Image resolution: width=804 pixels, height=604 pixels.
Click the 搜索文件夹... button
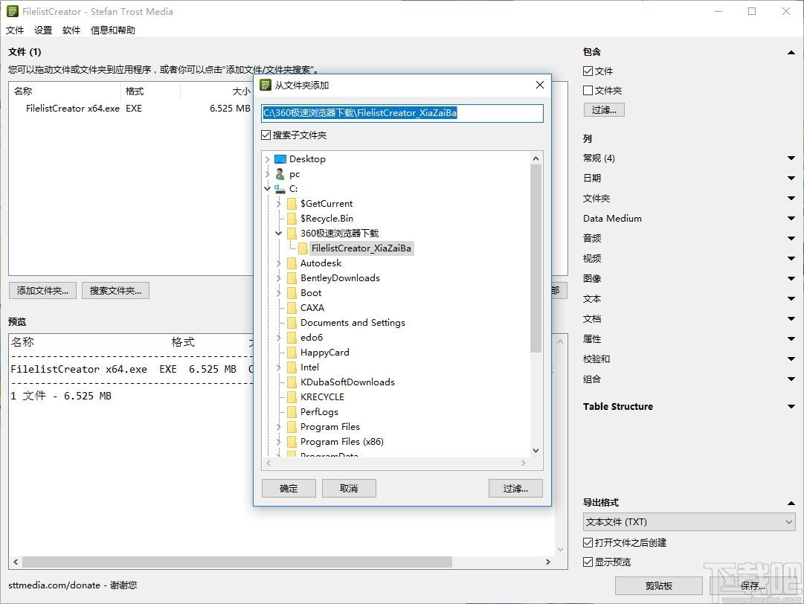pos(115,290)
